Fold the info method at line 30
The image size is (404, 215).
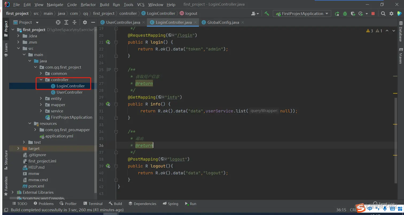click(x=116, y=104)
